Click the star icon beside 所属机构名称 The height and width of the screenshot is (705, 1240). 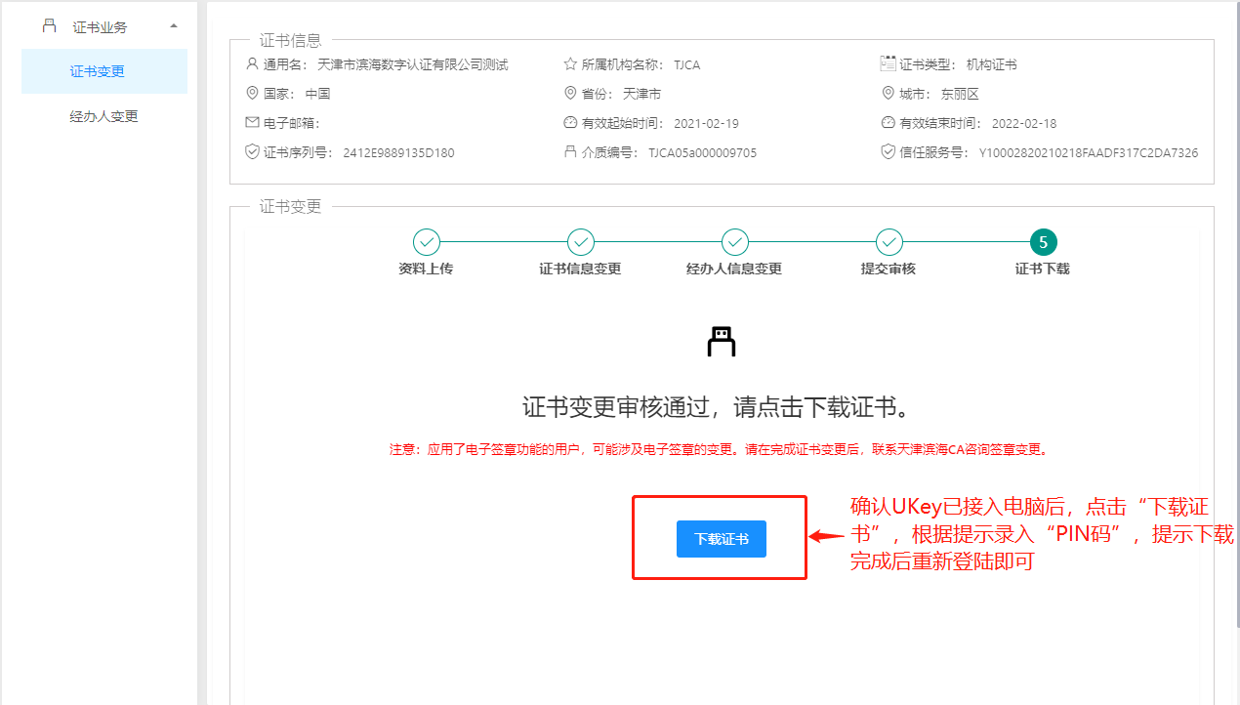pos(570,64)
